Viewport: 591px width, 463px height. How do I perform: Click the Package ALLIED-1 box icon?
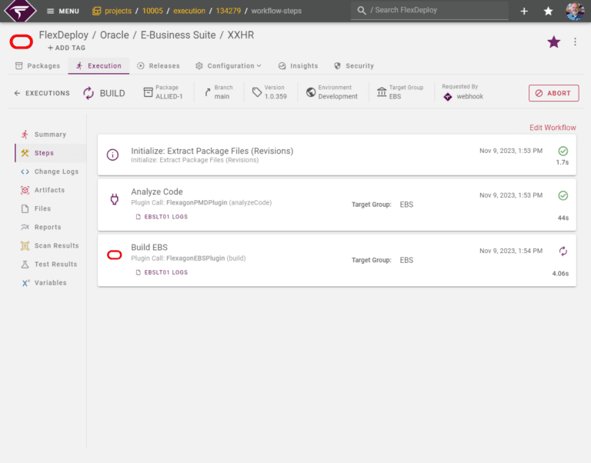[148, 92]
